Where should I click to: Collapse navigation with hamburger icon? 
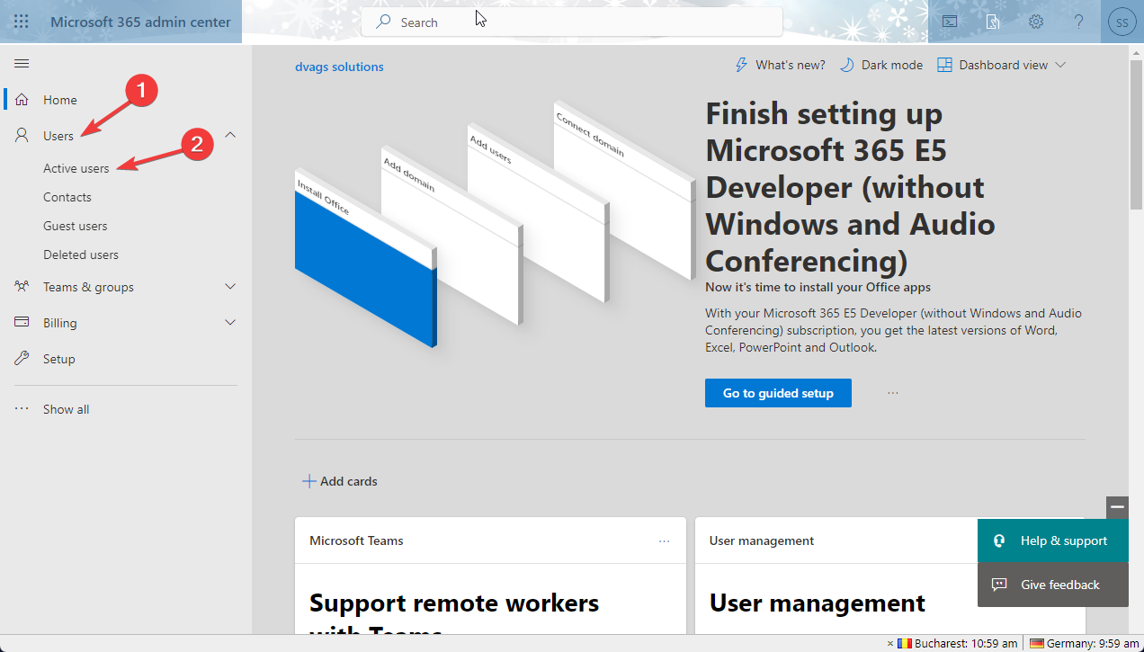22,63
